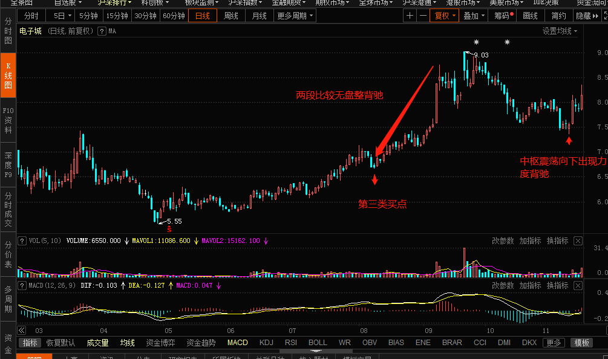Screen dimensions: 608x359
Task: Select 资金博弈 indicator
Action: [x=160, y=343]
